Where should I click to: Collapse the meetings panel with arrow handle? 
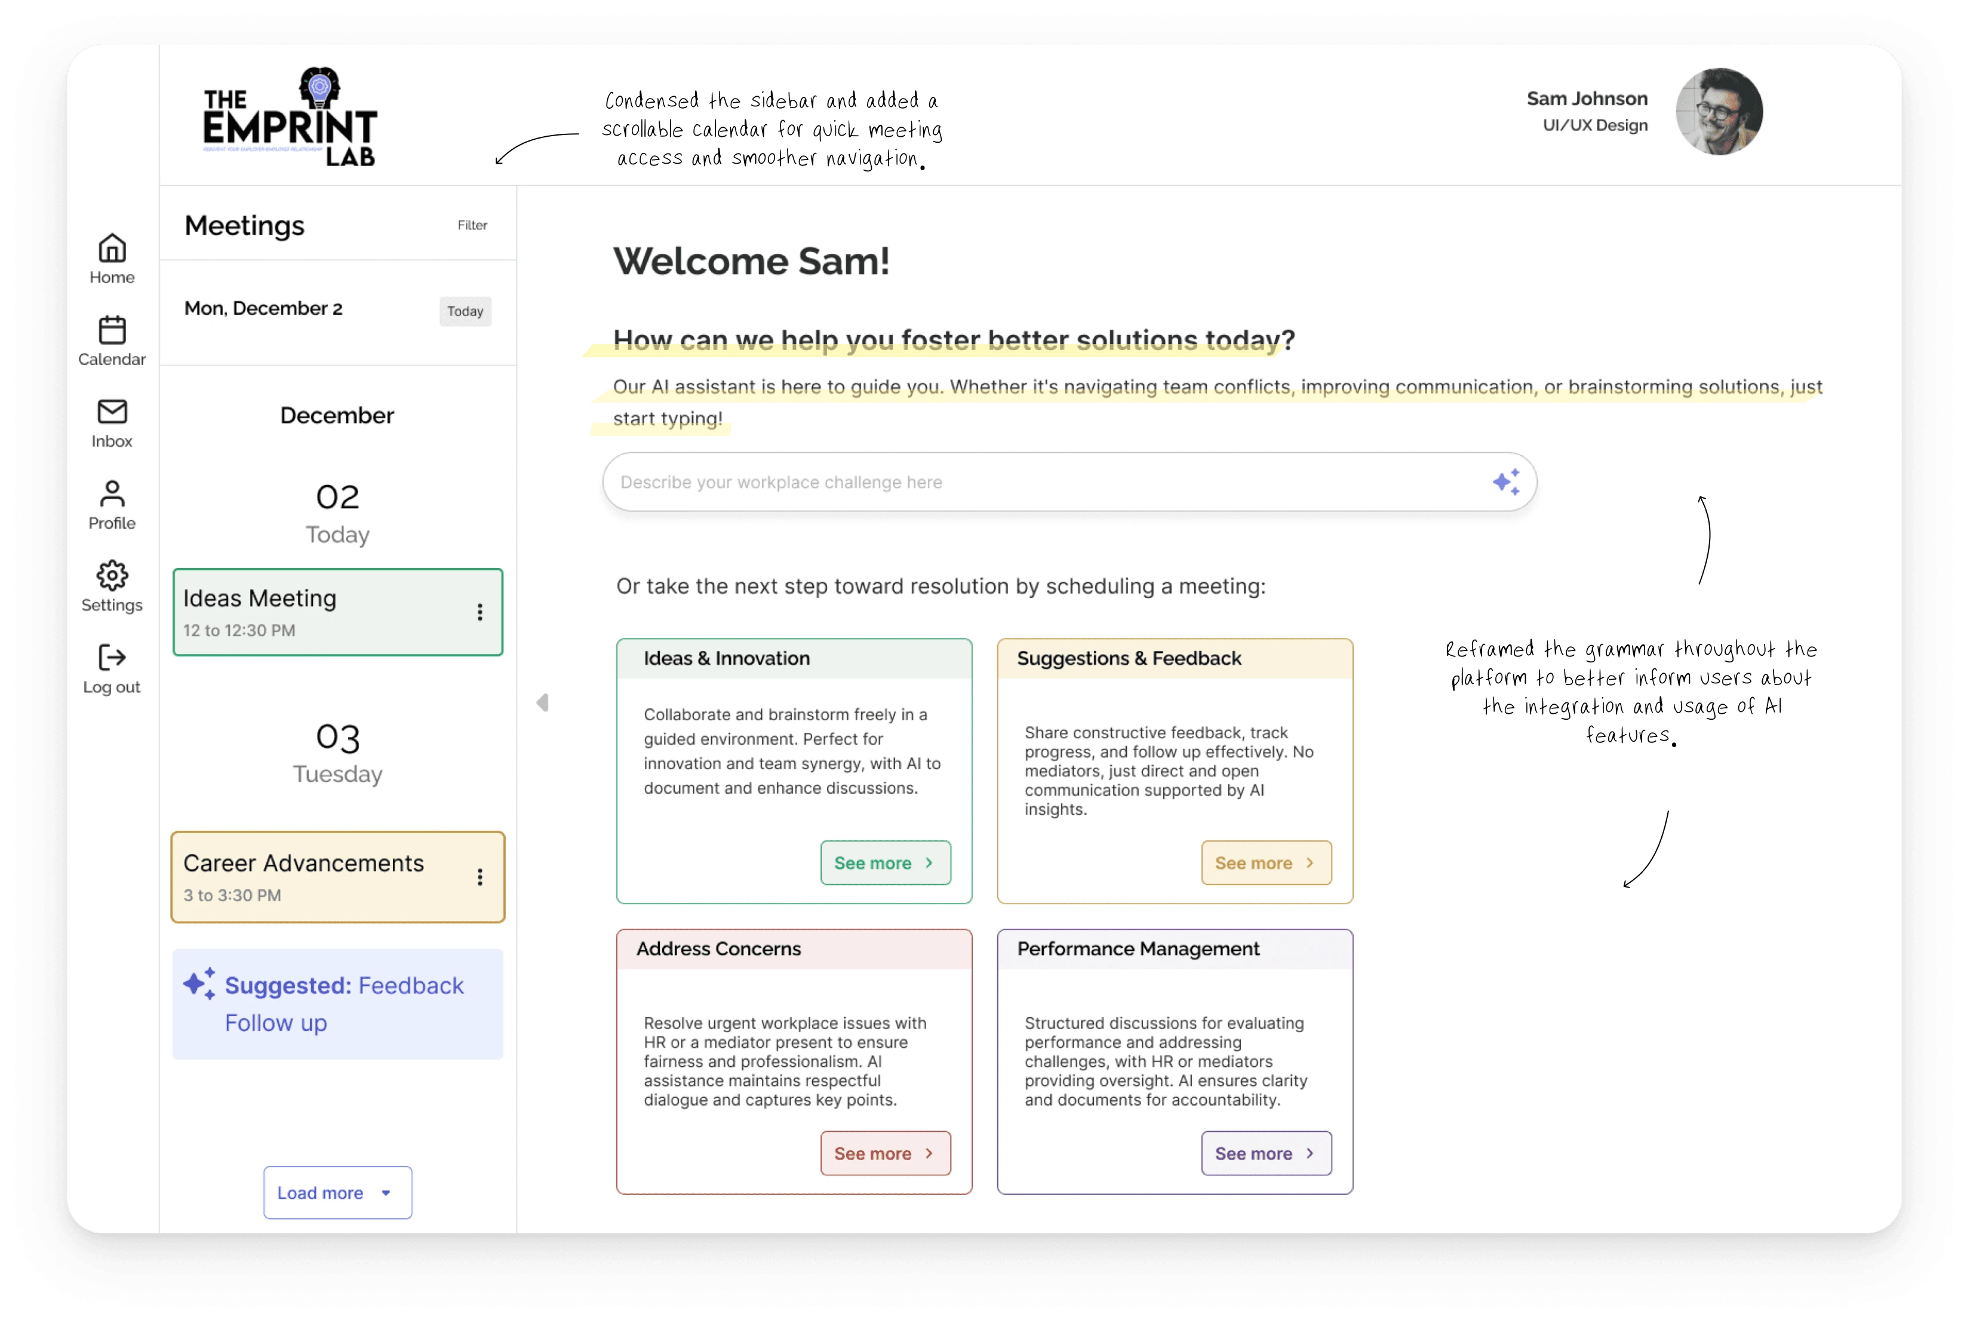point(543,703)
